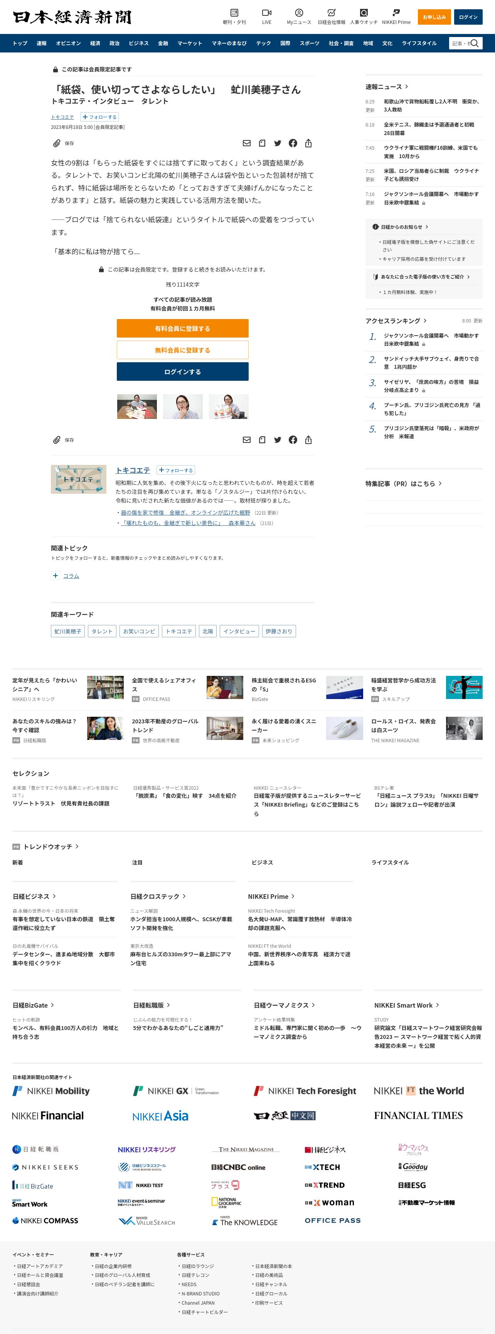This screenshot has height=1334, width=495.
Task: Click the 日本経済新聞 masthead logo
Action: coord(72,17)
